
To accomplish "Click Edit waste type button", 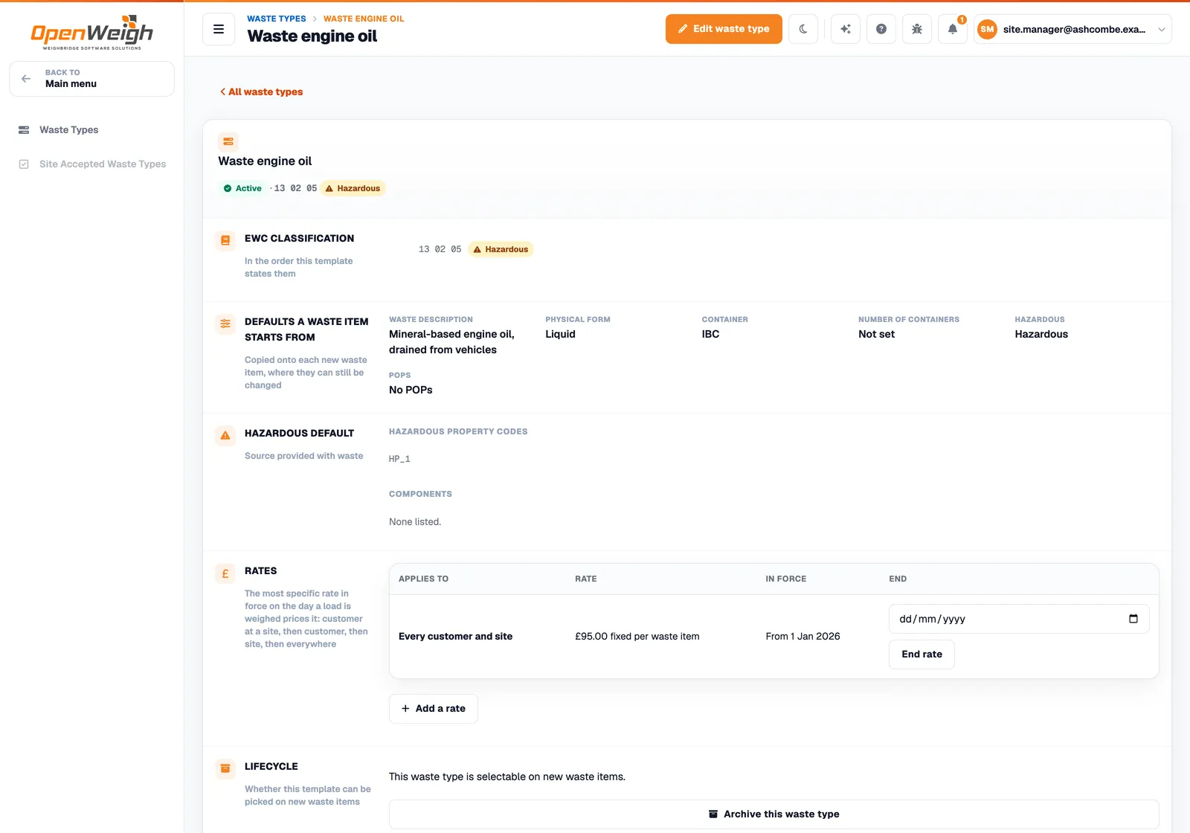I will coord(724,29).
